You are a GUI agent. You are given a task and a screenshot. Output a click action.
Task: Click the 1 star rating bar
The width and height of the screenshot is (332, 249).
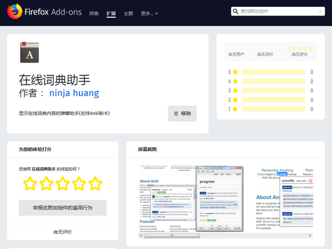(273, 109)
